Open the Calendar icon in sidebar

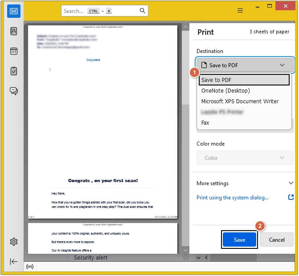pyautogui.click(x=13, y=51)
